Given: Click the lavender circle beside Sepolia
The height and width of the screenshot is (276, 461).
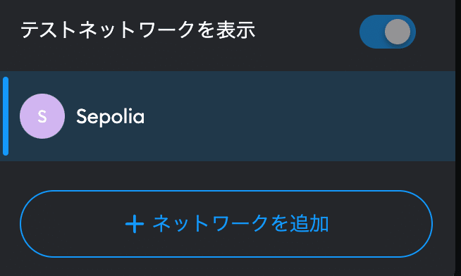Looking at the screenshot, I should [42, 116].
